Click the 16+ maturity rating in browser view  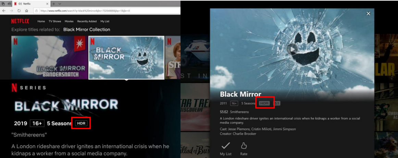37,123
